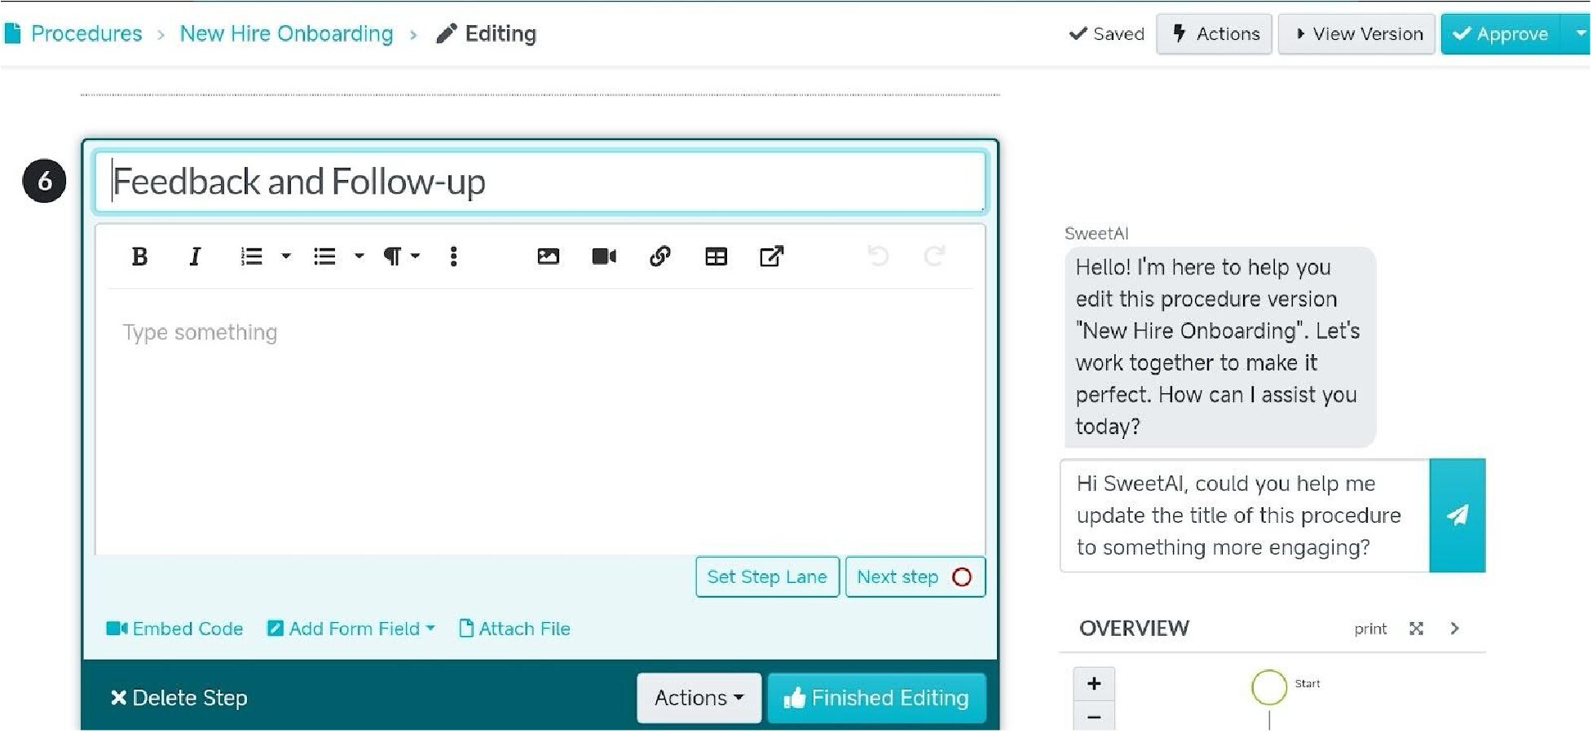
Task: Click Finished Editing button
Action: tap(877, 698)
